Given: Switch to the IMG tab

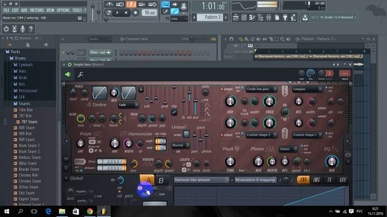Looking at the screenshot, I should (x=316, y=180).
